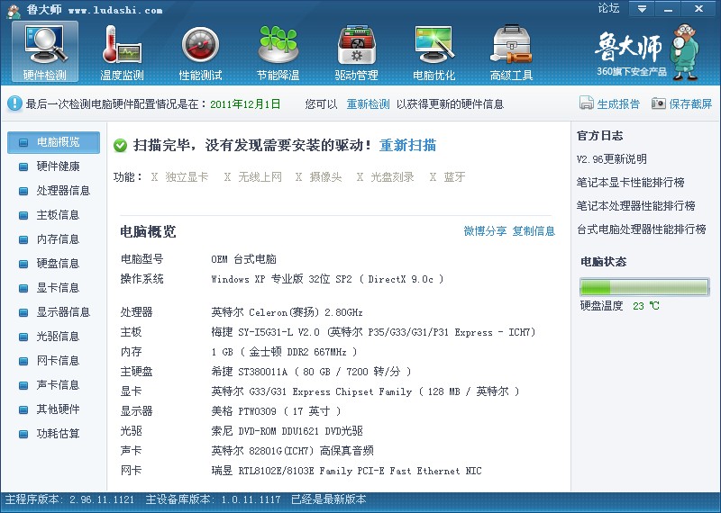This screenshot has height=513, width=721.
Task: Open the 论坛 forum link
Action: 608,8
